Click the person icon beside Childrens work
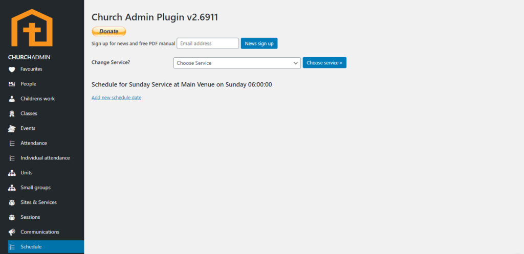The image size is (524, 254). (12, 99)
